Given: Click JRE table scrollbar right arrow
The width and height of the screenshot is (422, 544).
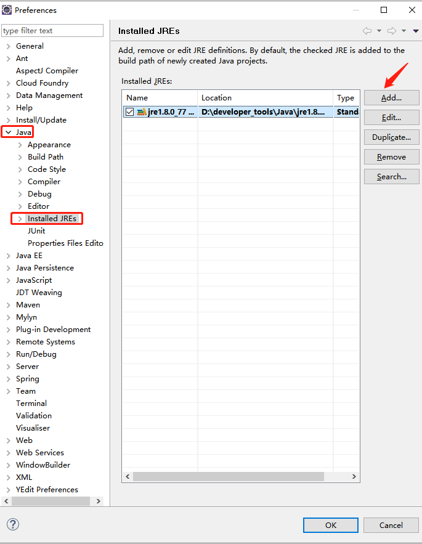Looking at the screenshot, I should (354, 477).
